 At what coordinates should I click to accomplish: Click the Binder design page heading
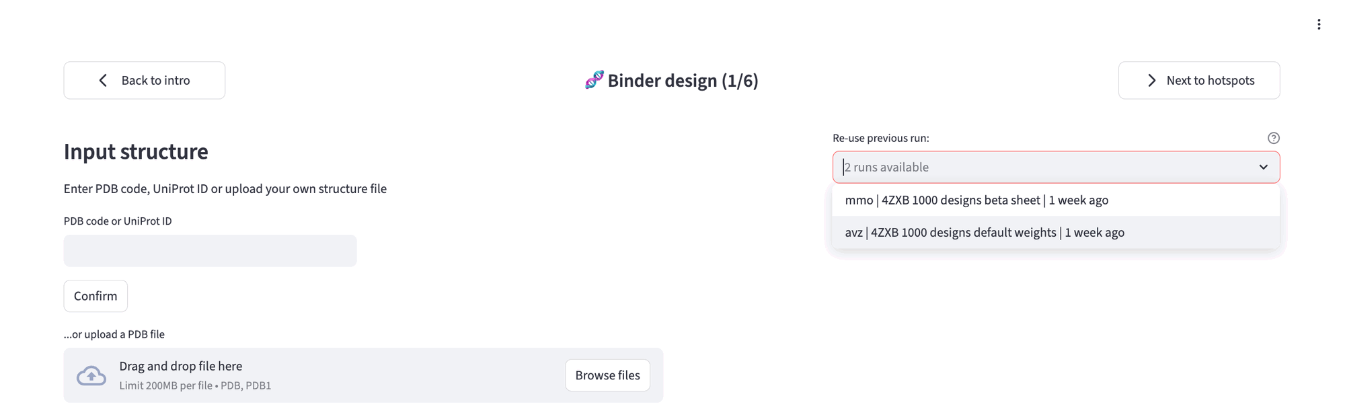[x=683, y=80]
